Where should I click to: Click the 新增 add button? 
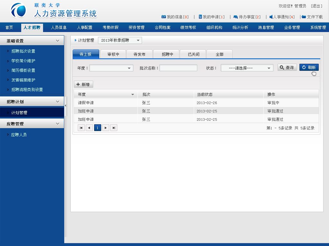pos(83,84)
